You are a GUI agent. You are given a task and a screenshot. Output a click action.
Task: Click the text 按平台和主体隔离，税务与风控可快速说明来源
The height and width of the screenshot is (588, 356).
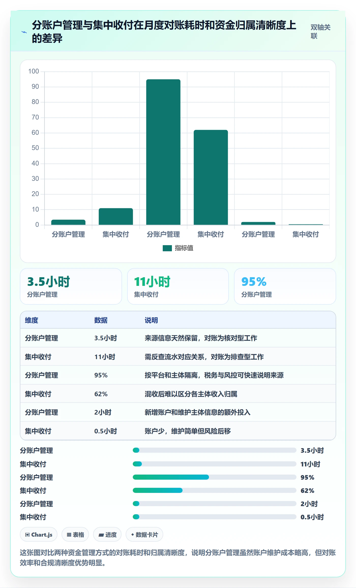coord(214,375)
